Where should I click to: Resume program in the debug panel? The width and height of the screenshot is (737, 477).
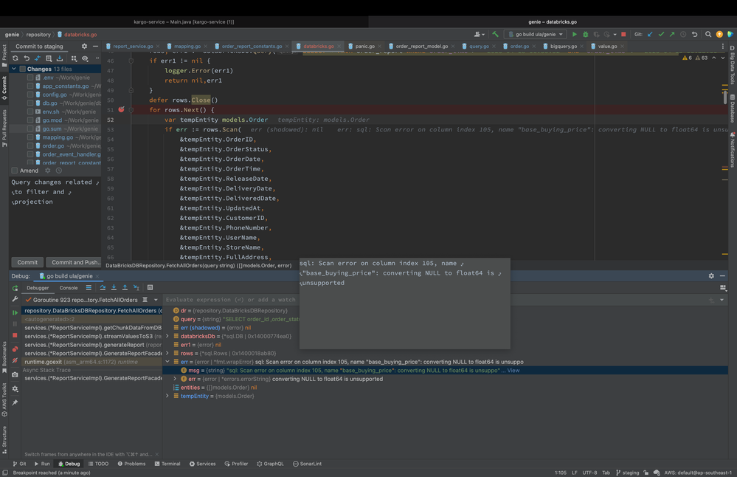(x=15, y=312)
